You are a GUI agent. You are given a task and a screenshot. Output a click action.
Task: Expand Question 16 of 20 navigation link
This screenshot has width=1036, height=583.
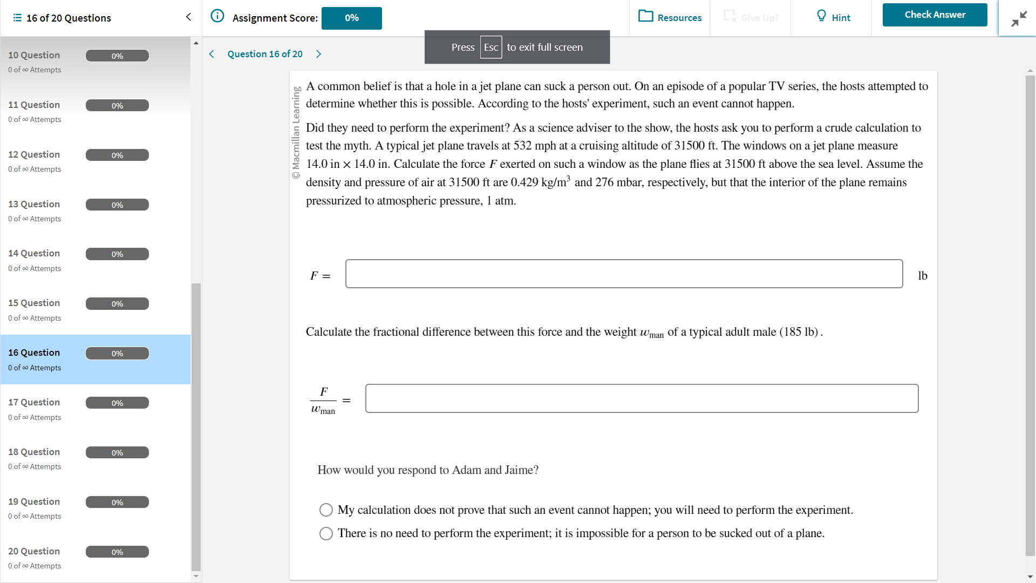click(x=265, y=54)
